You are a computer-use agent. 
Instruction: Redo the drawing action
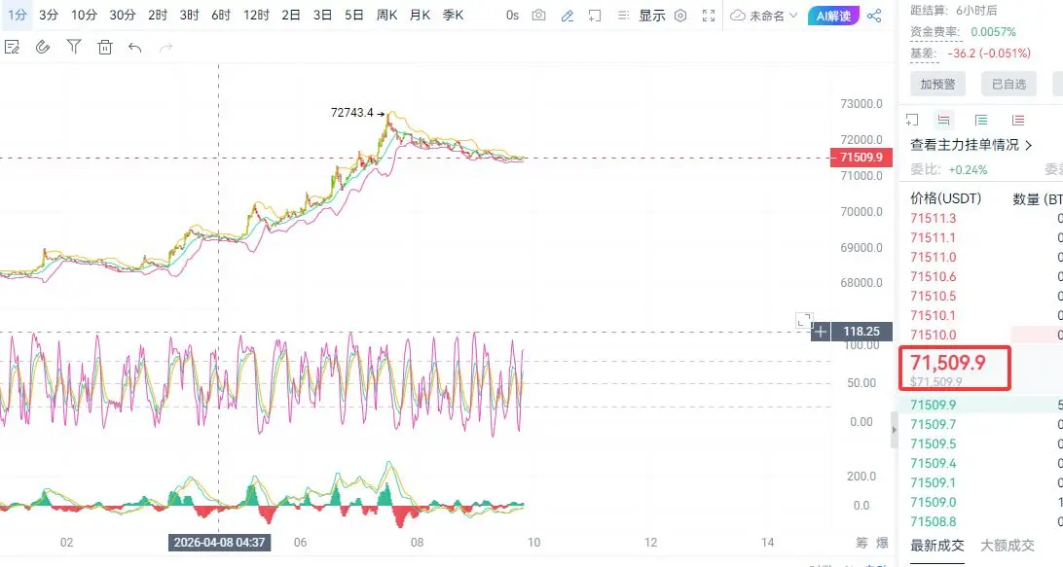166,47
